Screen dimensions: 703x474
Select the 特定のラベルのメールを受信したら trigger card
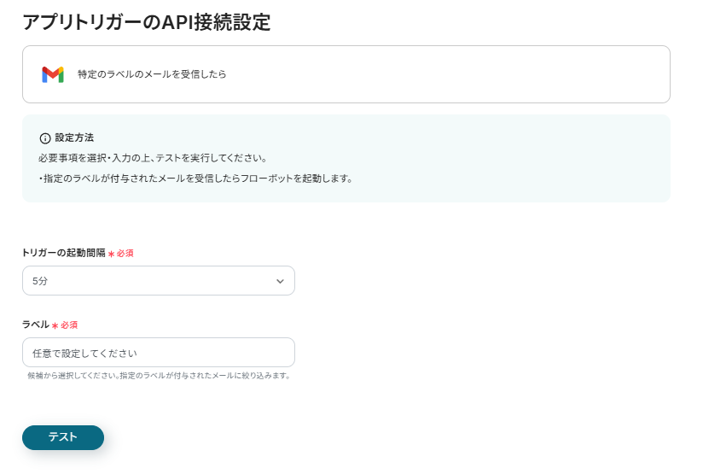(346, 74)
